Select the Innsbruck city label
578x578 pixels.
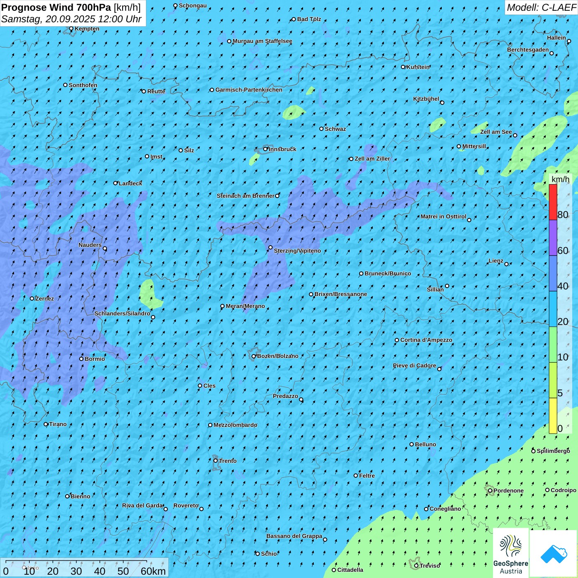pyautogui.click(x=282, y=149)
